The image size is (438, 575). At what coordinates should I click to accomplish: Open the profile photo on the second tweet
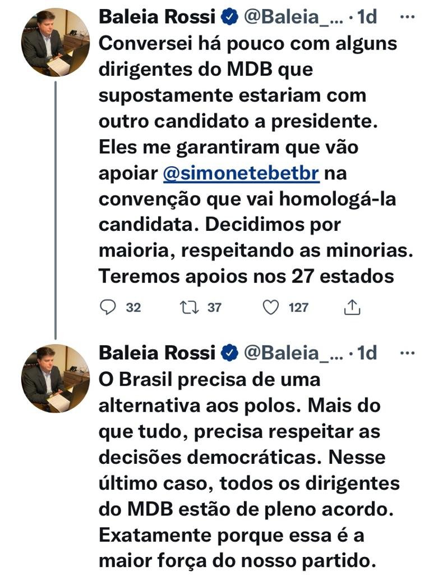(56, 378)
